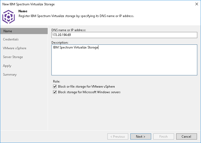The width and height of the screenshot is (201, 143).
Task: Click the Finish button
Action: click(x=164, y=137)
